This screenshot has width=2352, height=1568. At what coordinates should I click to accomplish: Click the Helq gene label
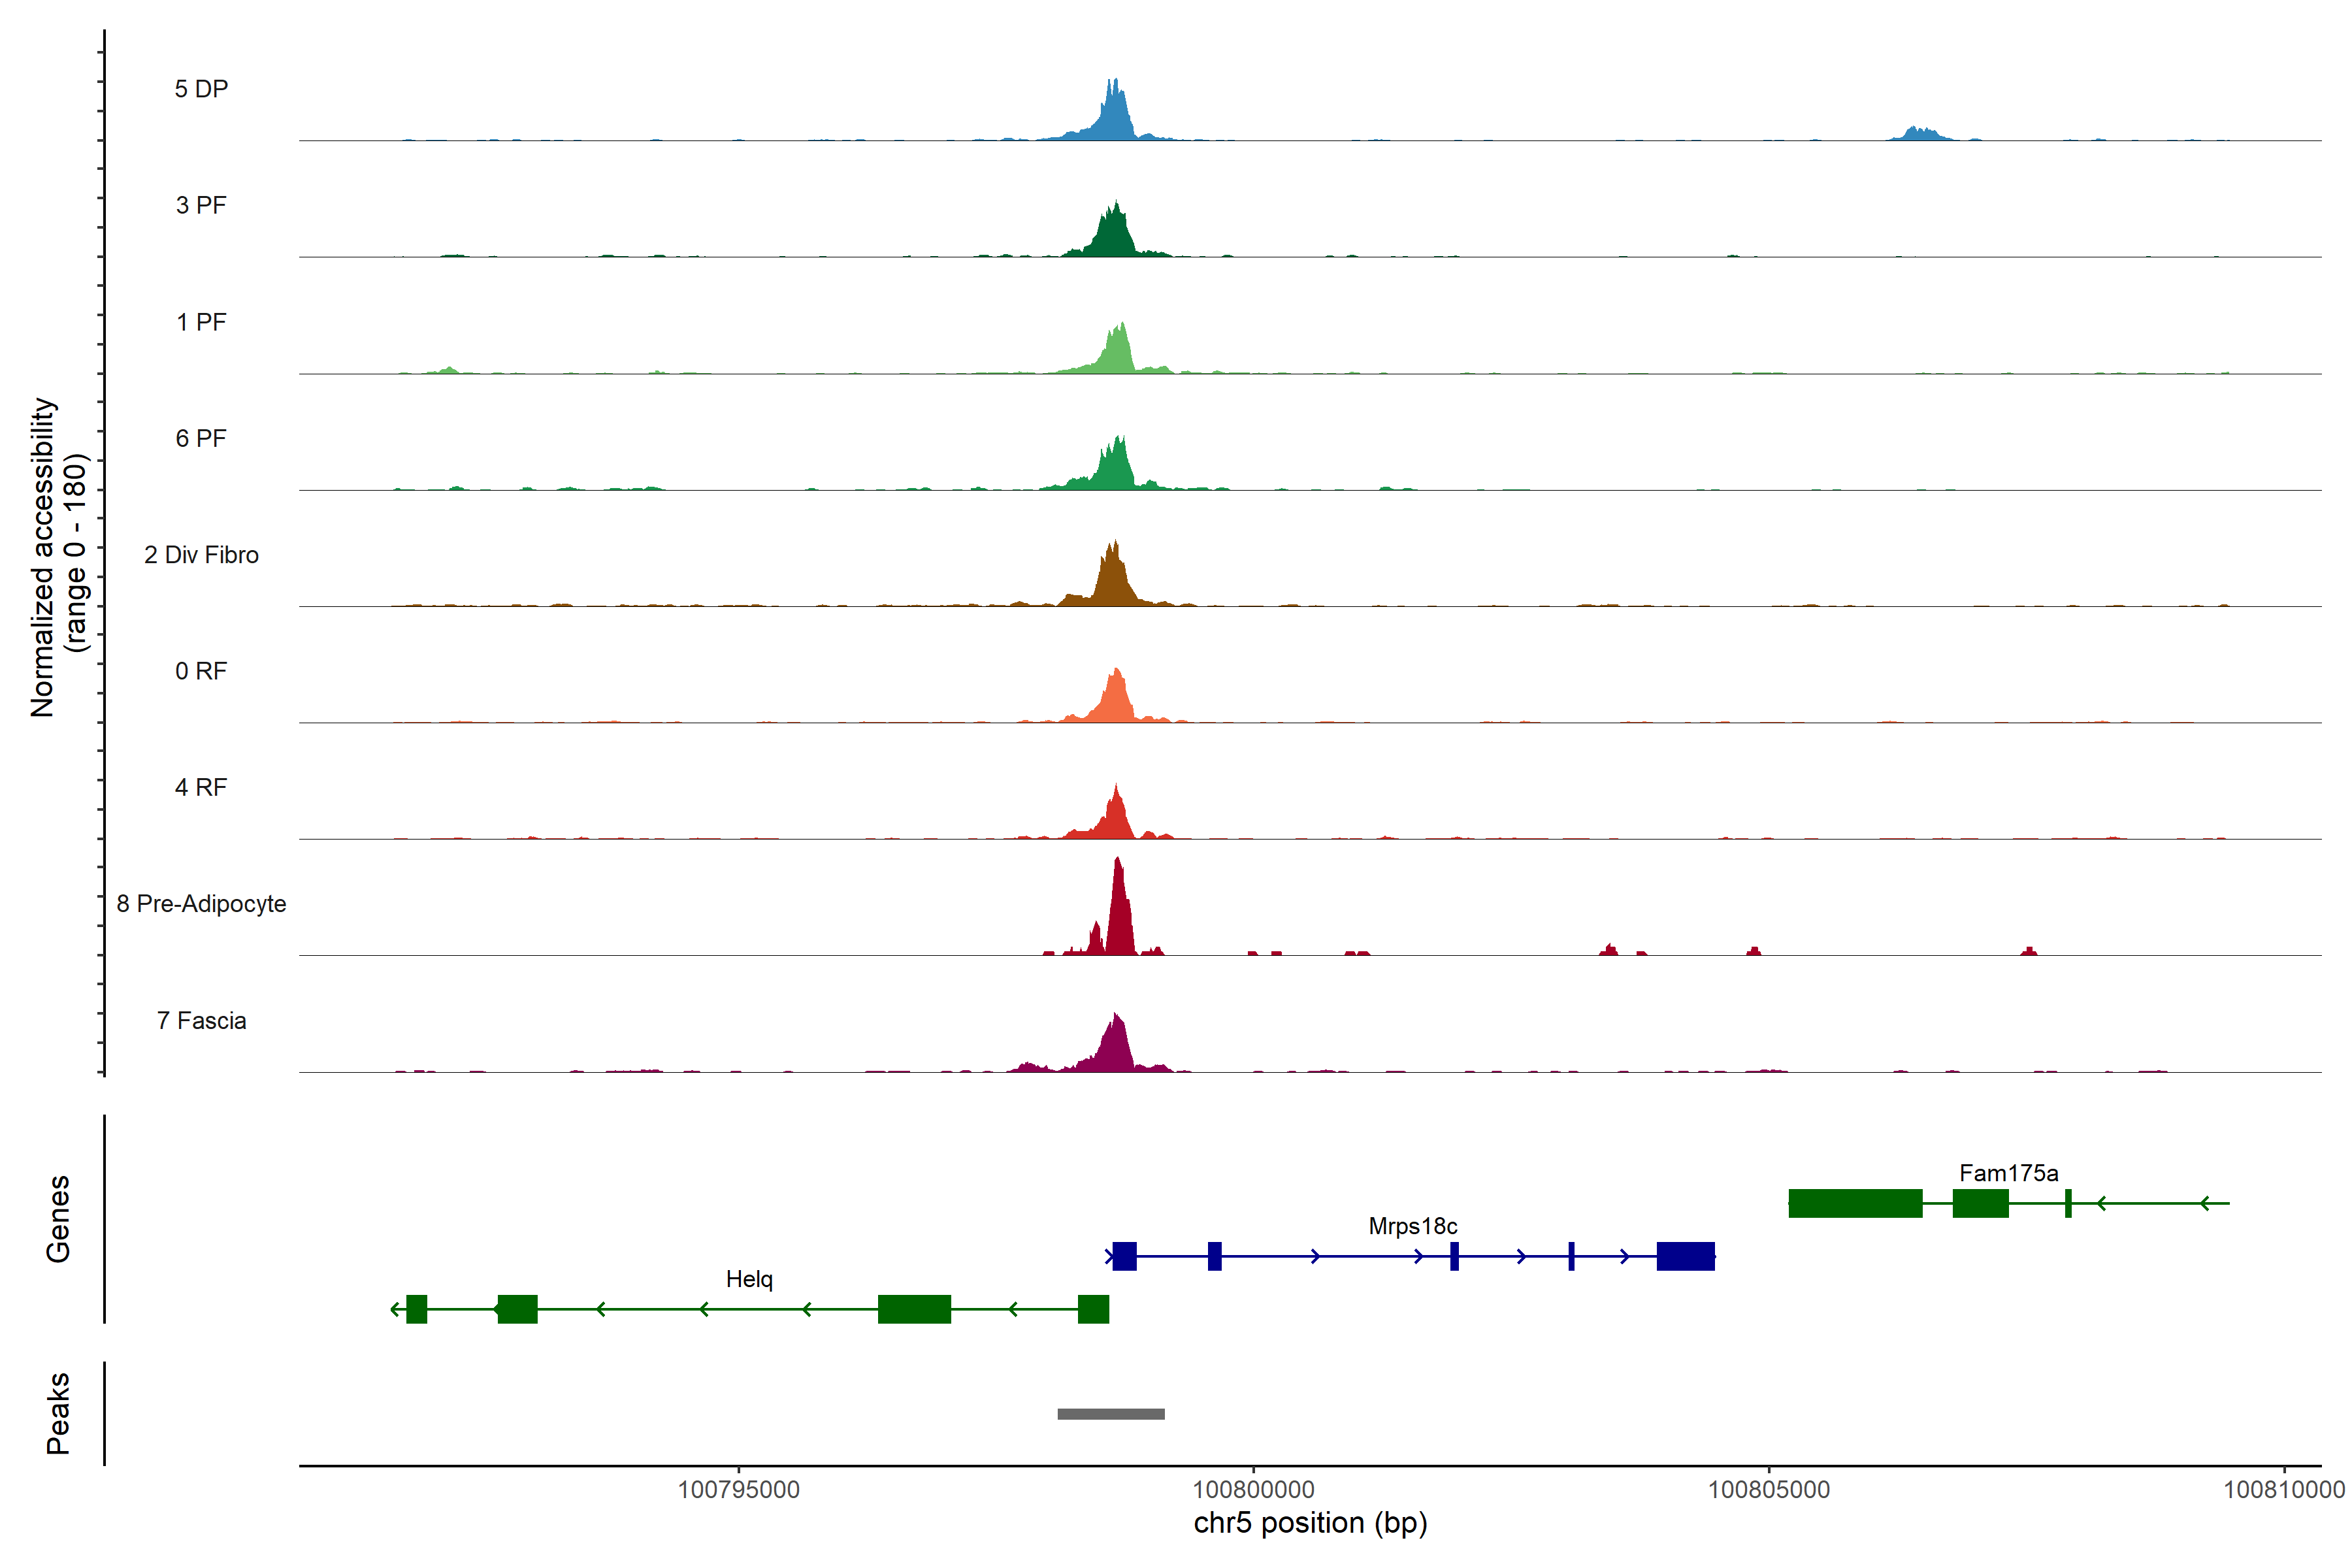pos(749,1279)
